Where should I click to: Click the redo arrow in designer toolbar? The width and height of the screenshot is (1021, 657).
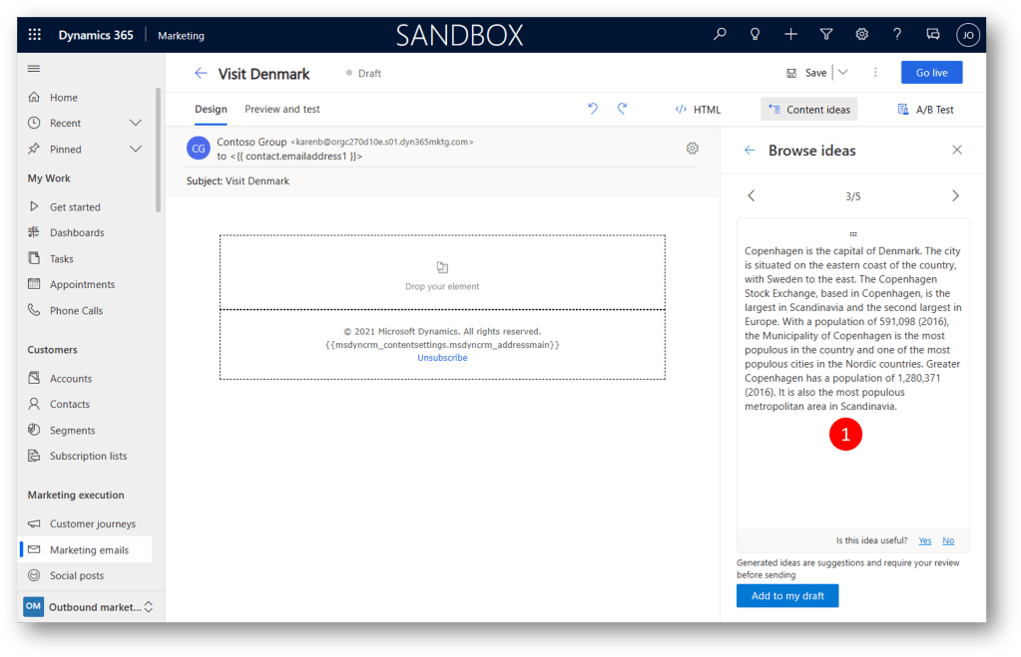pyautogui.click(x=622, y=109)
